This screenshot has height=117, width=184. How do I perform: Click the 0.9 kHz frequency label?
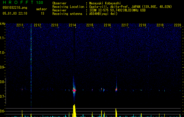[2, 67]
